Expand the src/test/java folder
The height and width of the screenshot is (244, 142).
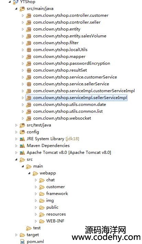[16, 125]
